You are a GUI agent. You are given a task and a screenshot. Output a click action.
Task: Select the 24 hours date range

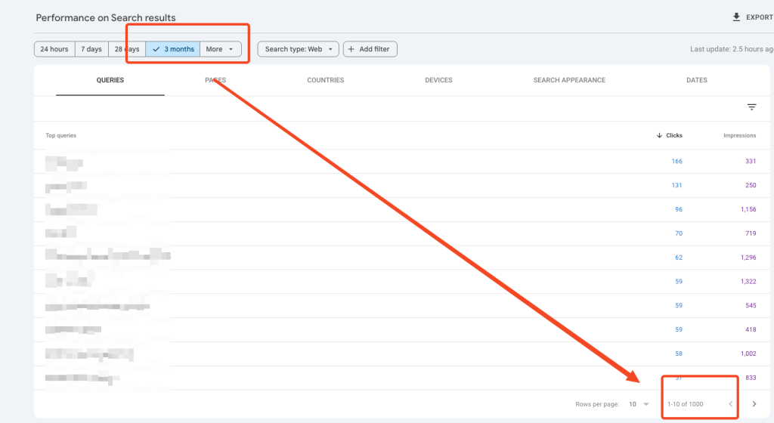pyautogui.click(x=54, y=49)
